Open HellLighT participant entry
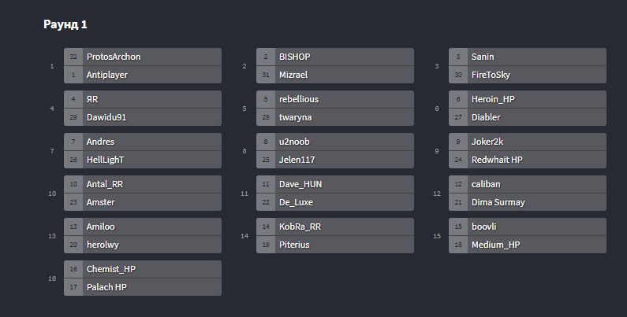 [x=142, y=160]
